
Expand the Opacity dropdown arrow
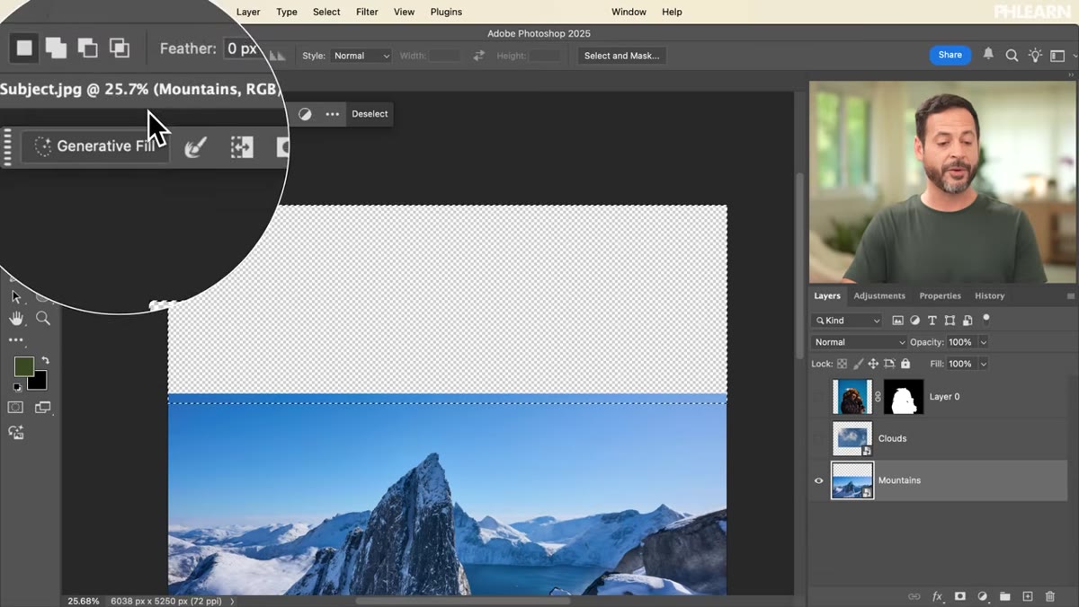[x=983, y=342]
